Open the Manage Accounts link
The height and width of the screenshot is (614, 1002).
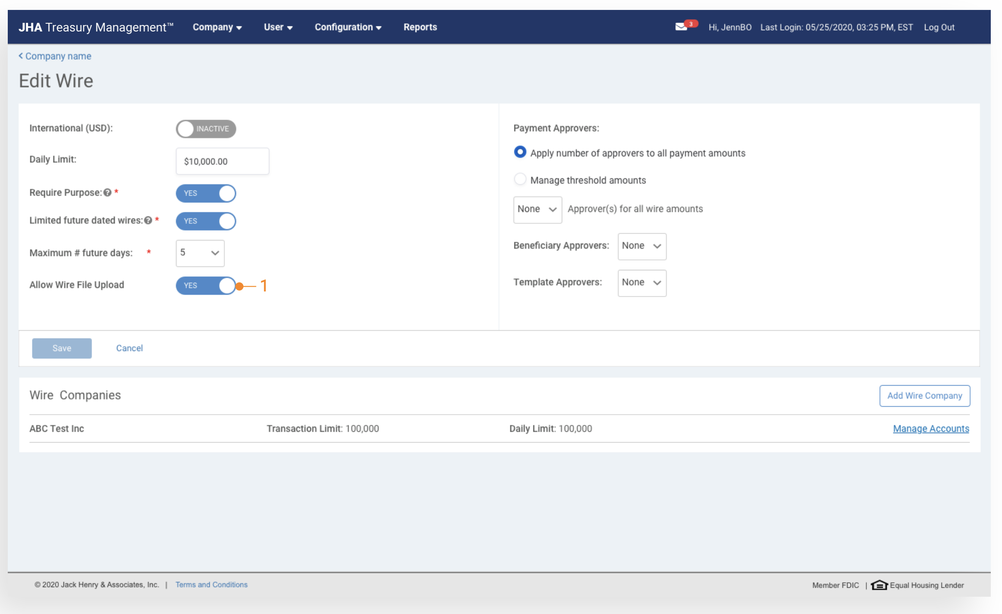point(931,428)
